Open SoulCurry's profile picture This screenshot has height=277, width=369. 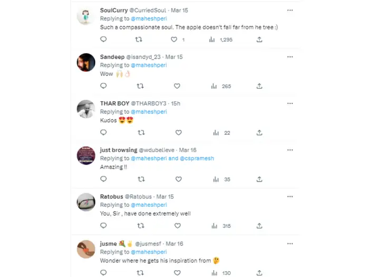(85, 17)
